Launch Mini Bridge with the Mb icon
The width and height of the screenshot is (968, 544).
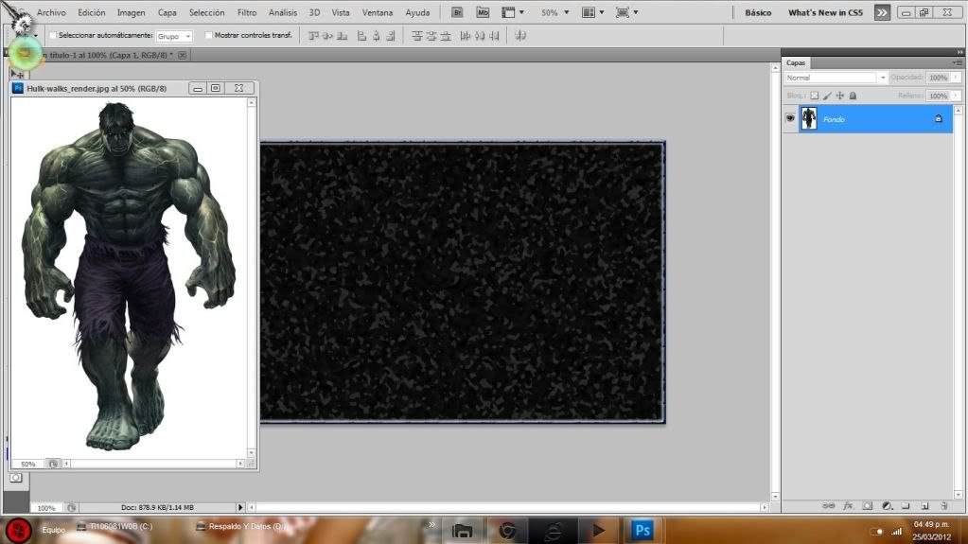tap(483, 12)
